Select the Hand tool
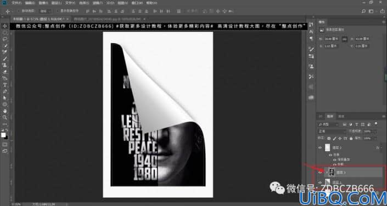This screenshot has width=387, height=206. 4,111
